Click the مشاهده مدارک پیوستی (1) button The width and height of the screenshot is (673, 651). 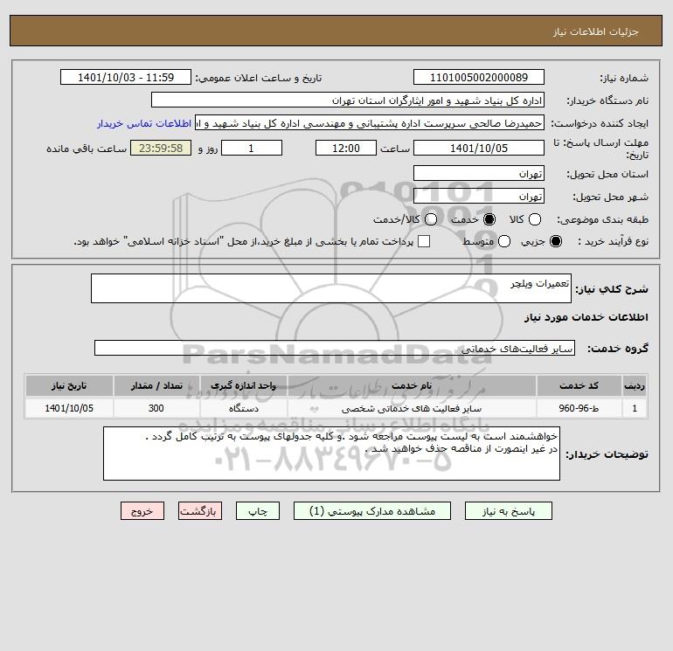[x=372, y=511]
